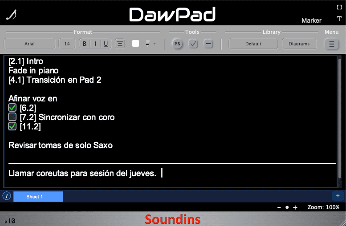Click Revisar tomas de solo Saxo text
Viewport: 346px width, 226px height.
click(61, 145)
